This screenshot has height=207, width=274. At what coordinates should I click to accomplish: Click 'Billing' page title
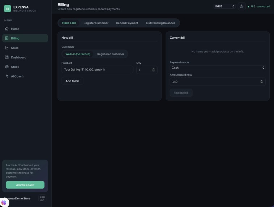(63, 5)
